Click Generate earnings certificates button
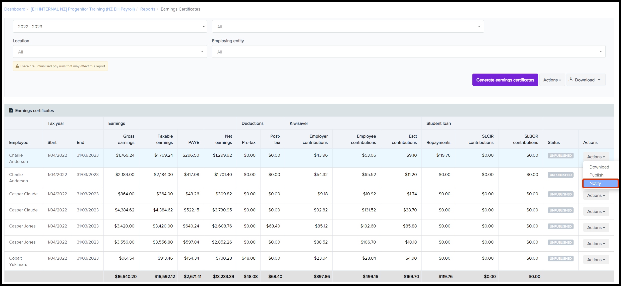621x286 pixels. 505,80
